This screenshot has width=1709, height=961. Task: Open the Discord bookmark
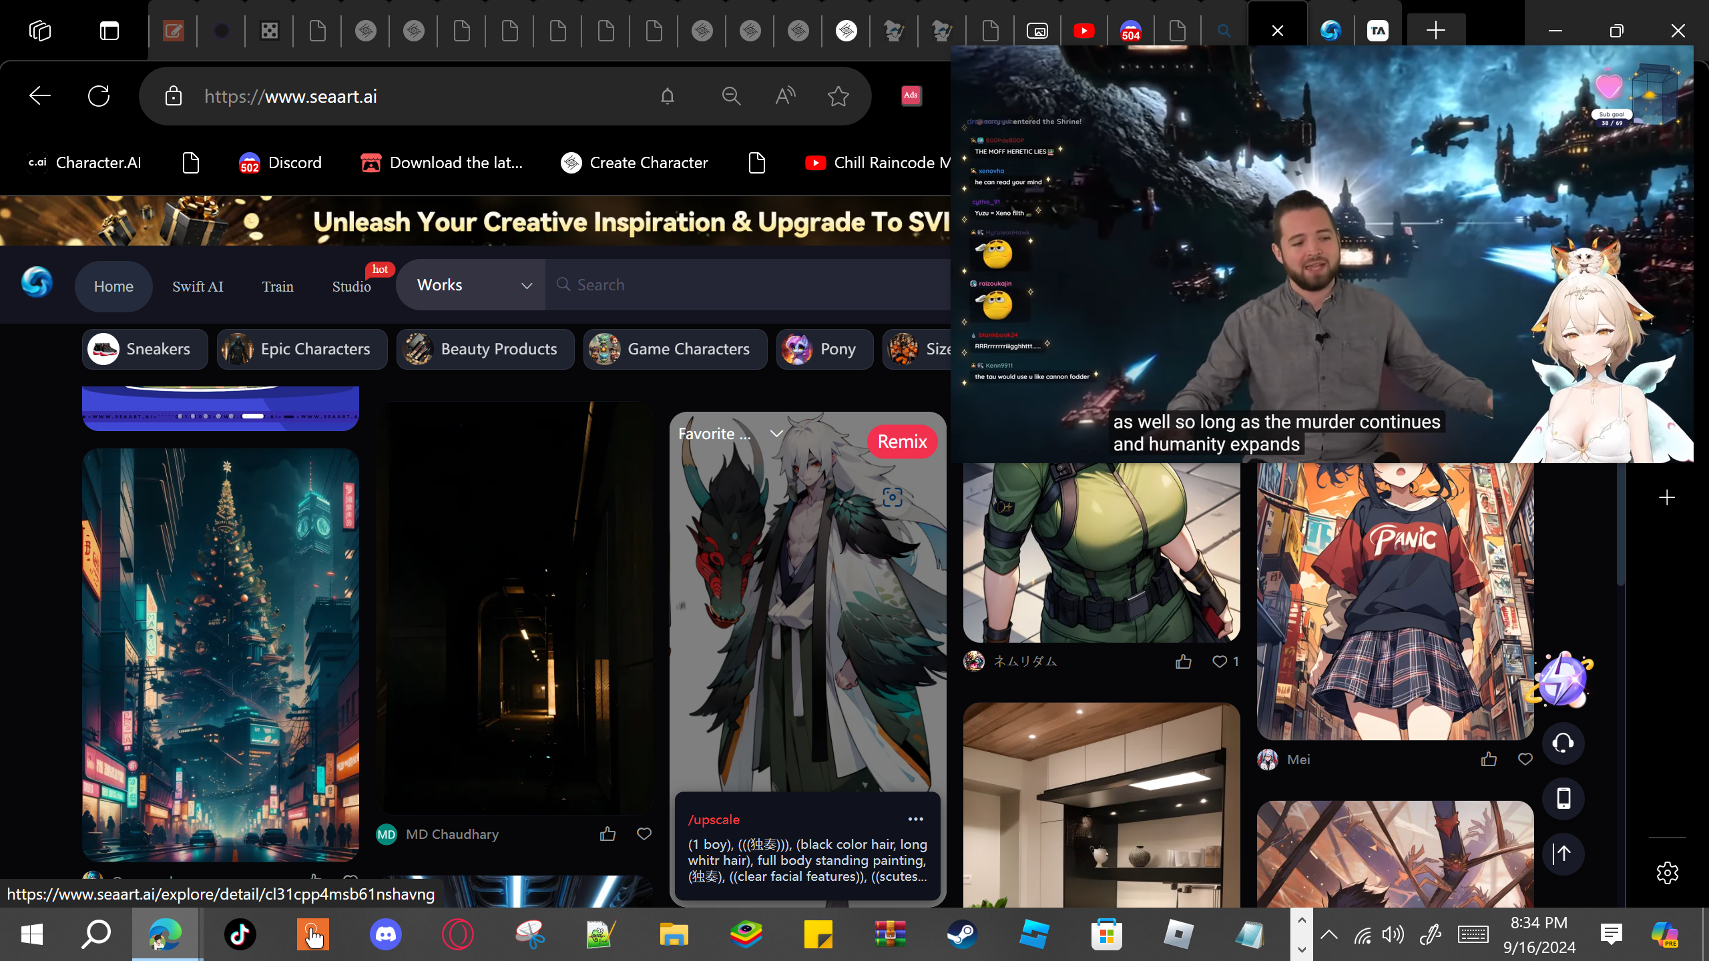point(280,163)
